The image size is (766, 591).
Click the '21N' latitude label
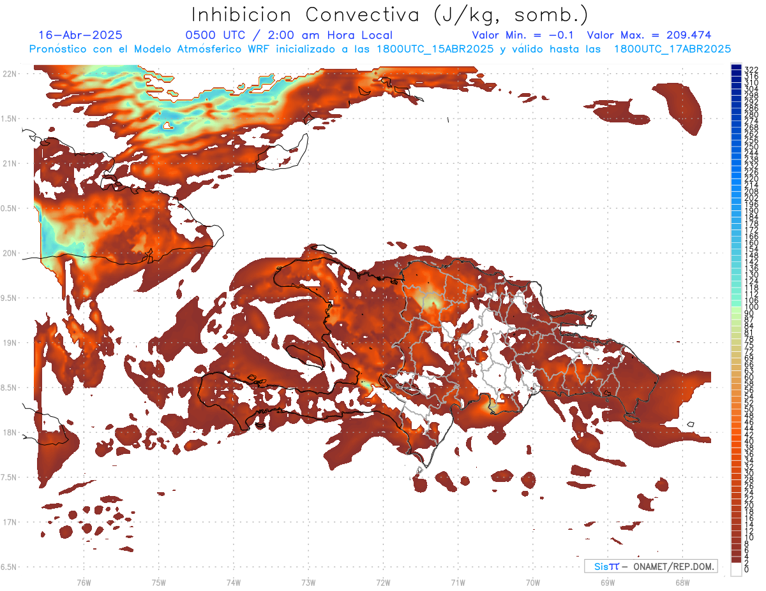coord(10,164)
